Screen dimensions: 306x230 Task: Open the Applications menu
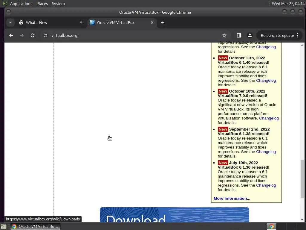21,4
